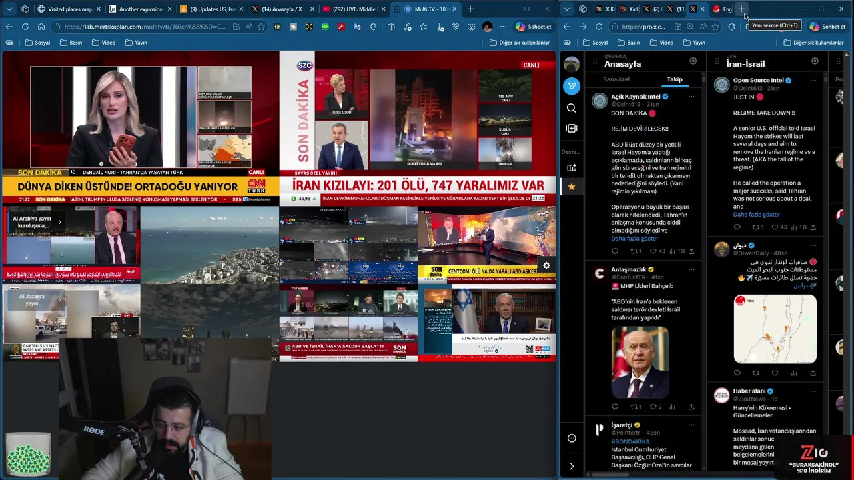Click settings gear on the CENTCOM video tile

click(x=546, y=266)
